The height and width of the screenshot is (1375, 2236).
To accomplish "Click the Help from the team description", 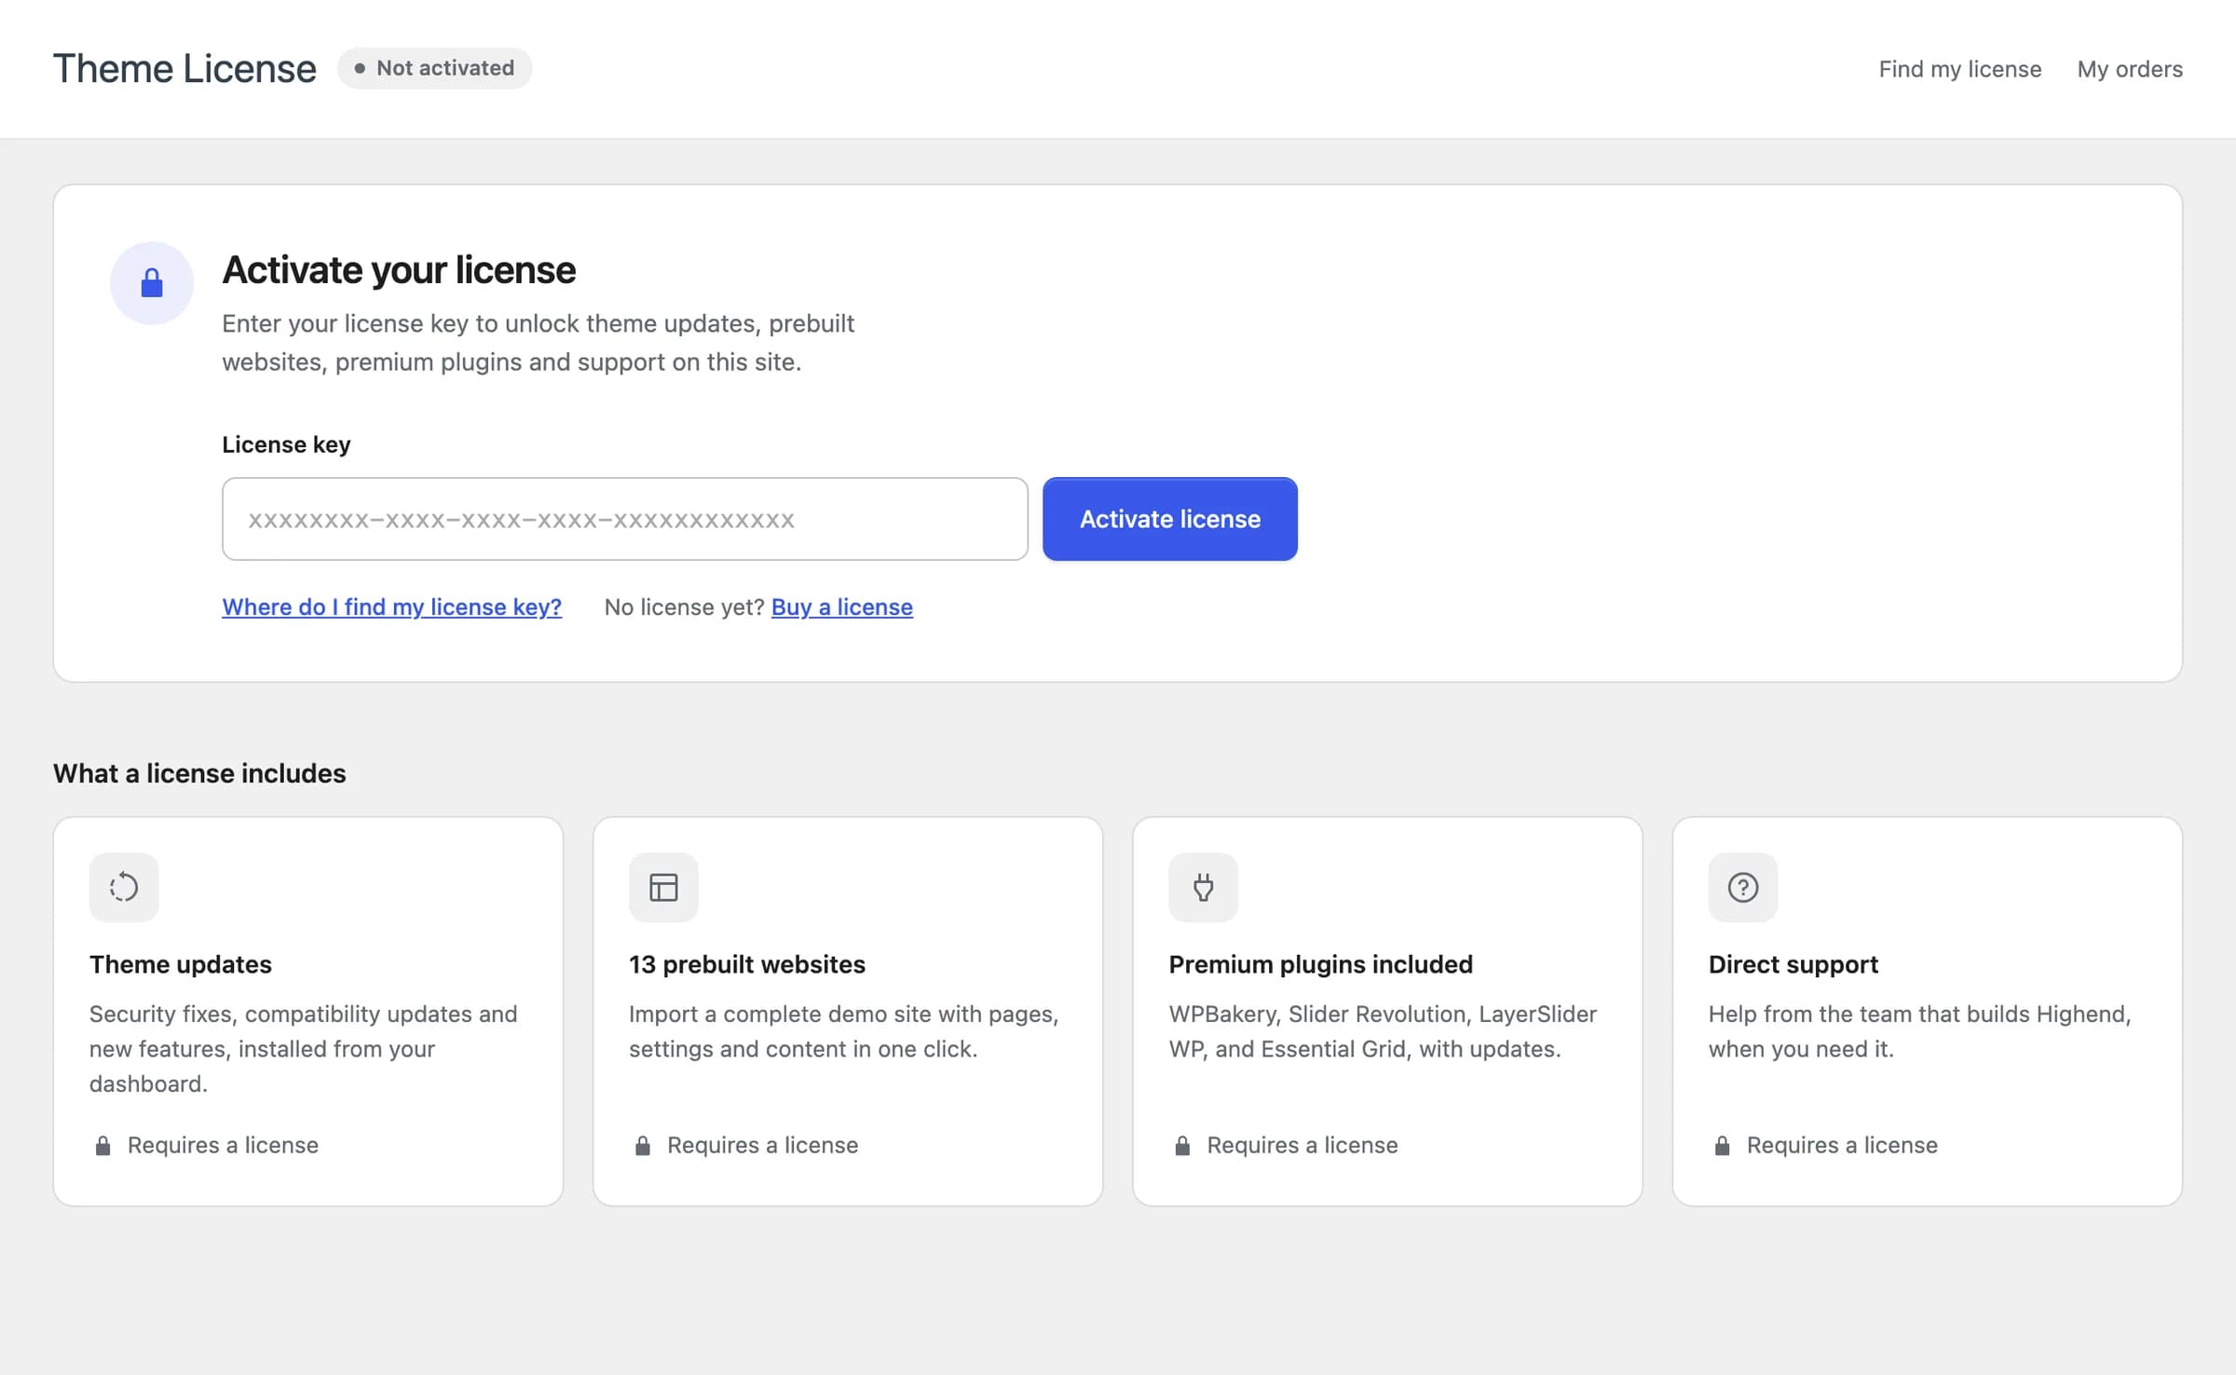I will (1920, 1031).
